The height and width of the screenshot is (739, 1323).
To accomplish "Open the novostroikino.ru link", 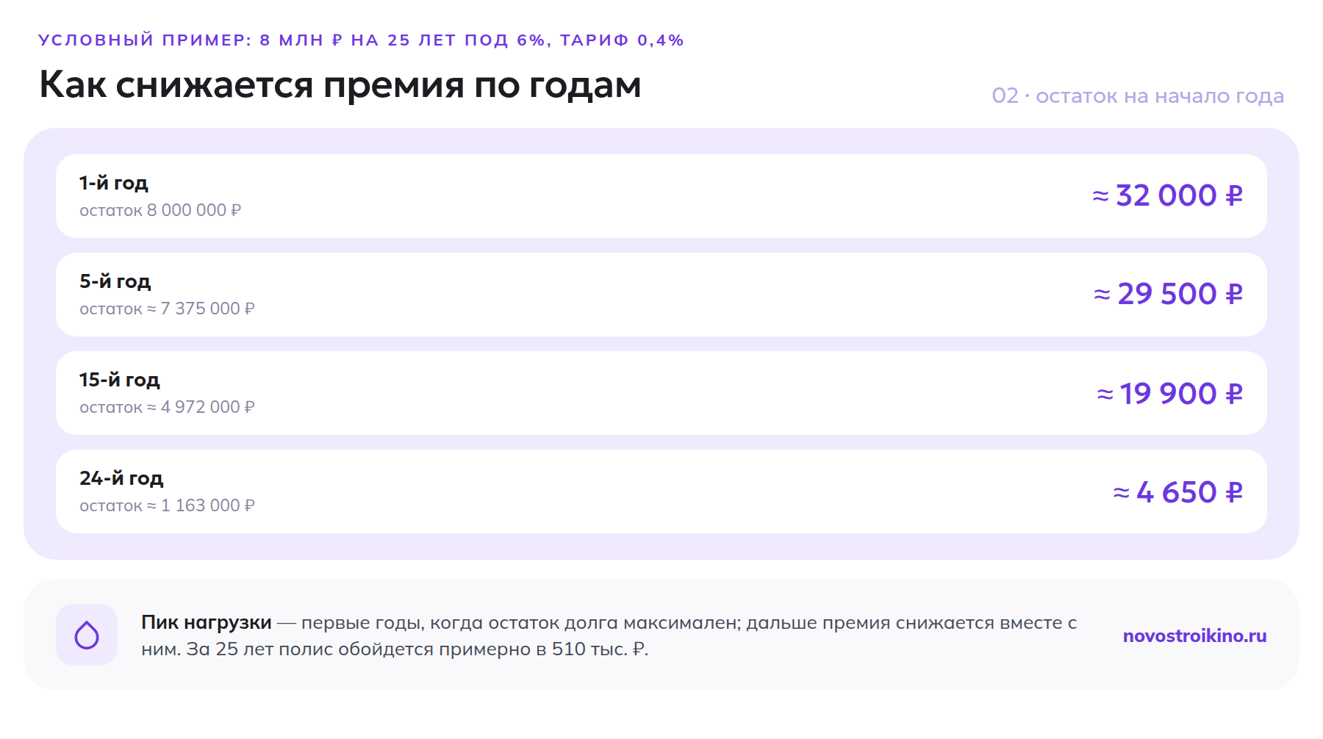I will pyautogui.click(x=1194, y=635).
